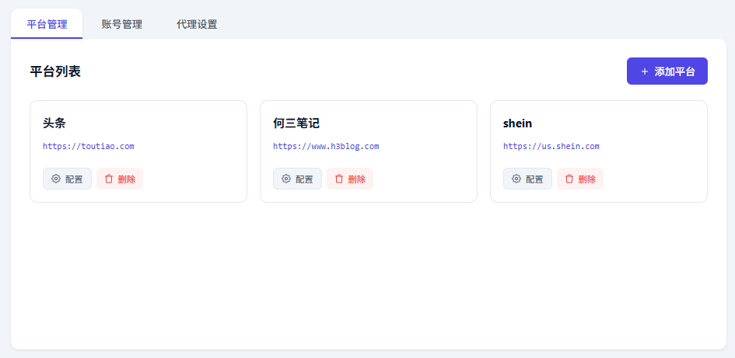Switch to the 平台管理 tab

[x=47, y=24]
